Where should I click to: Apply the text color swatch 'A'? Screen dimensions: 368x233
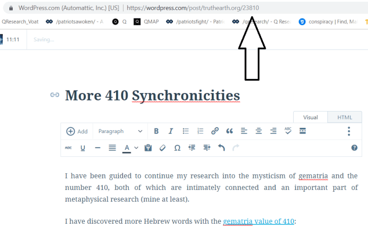tap(127, 148)
